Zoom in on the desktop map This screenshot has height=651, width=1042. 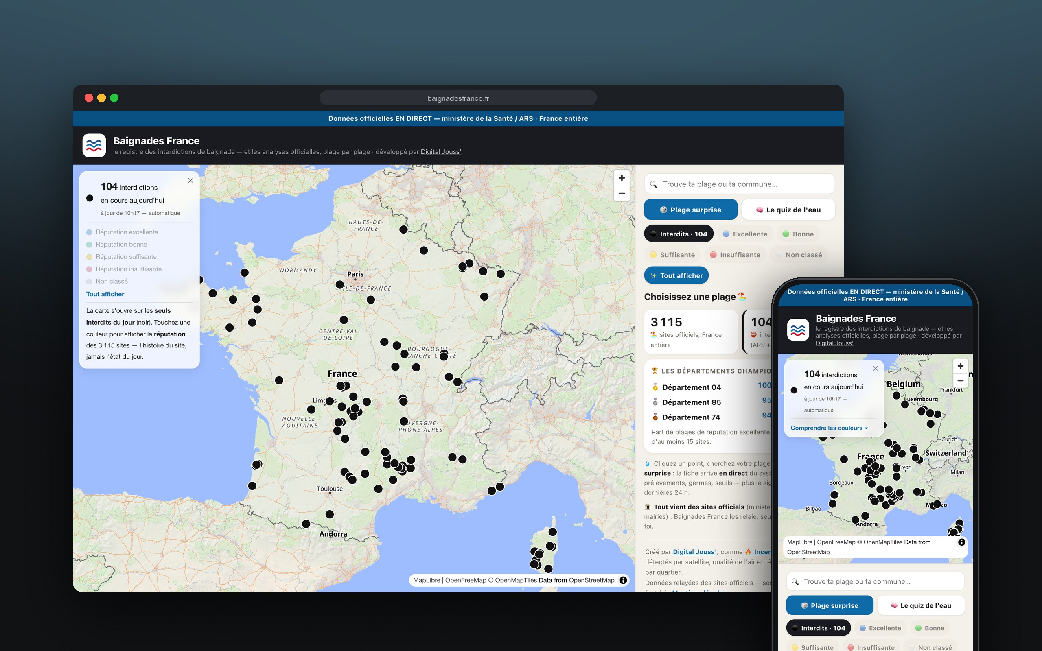point(621,178)
